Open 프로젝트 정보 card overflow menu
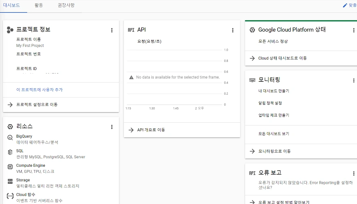This screenshot has height=204, width=357. pos(112,30)
